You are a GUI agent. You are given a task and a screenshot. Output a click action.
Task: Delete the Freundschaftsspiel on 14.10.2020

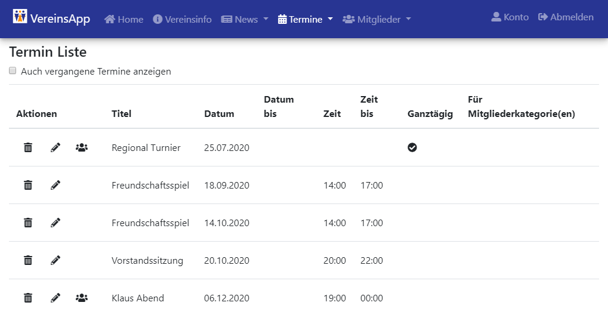(28, 223)
